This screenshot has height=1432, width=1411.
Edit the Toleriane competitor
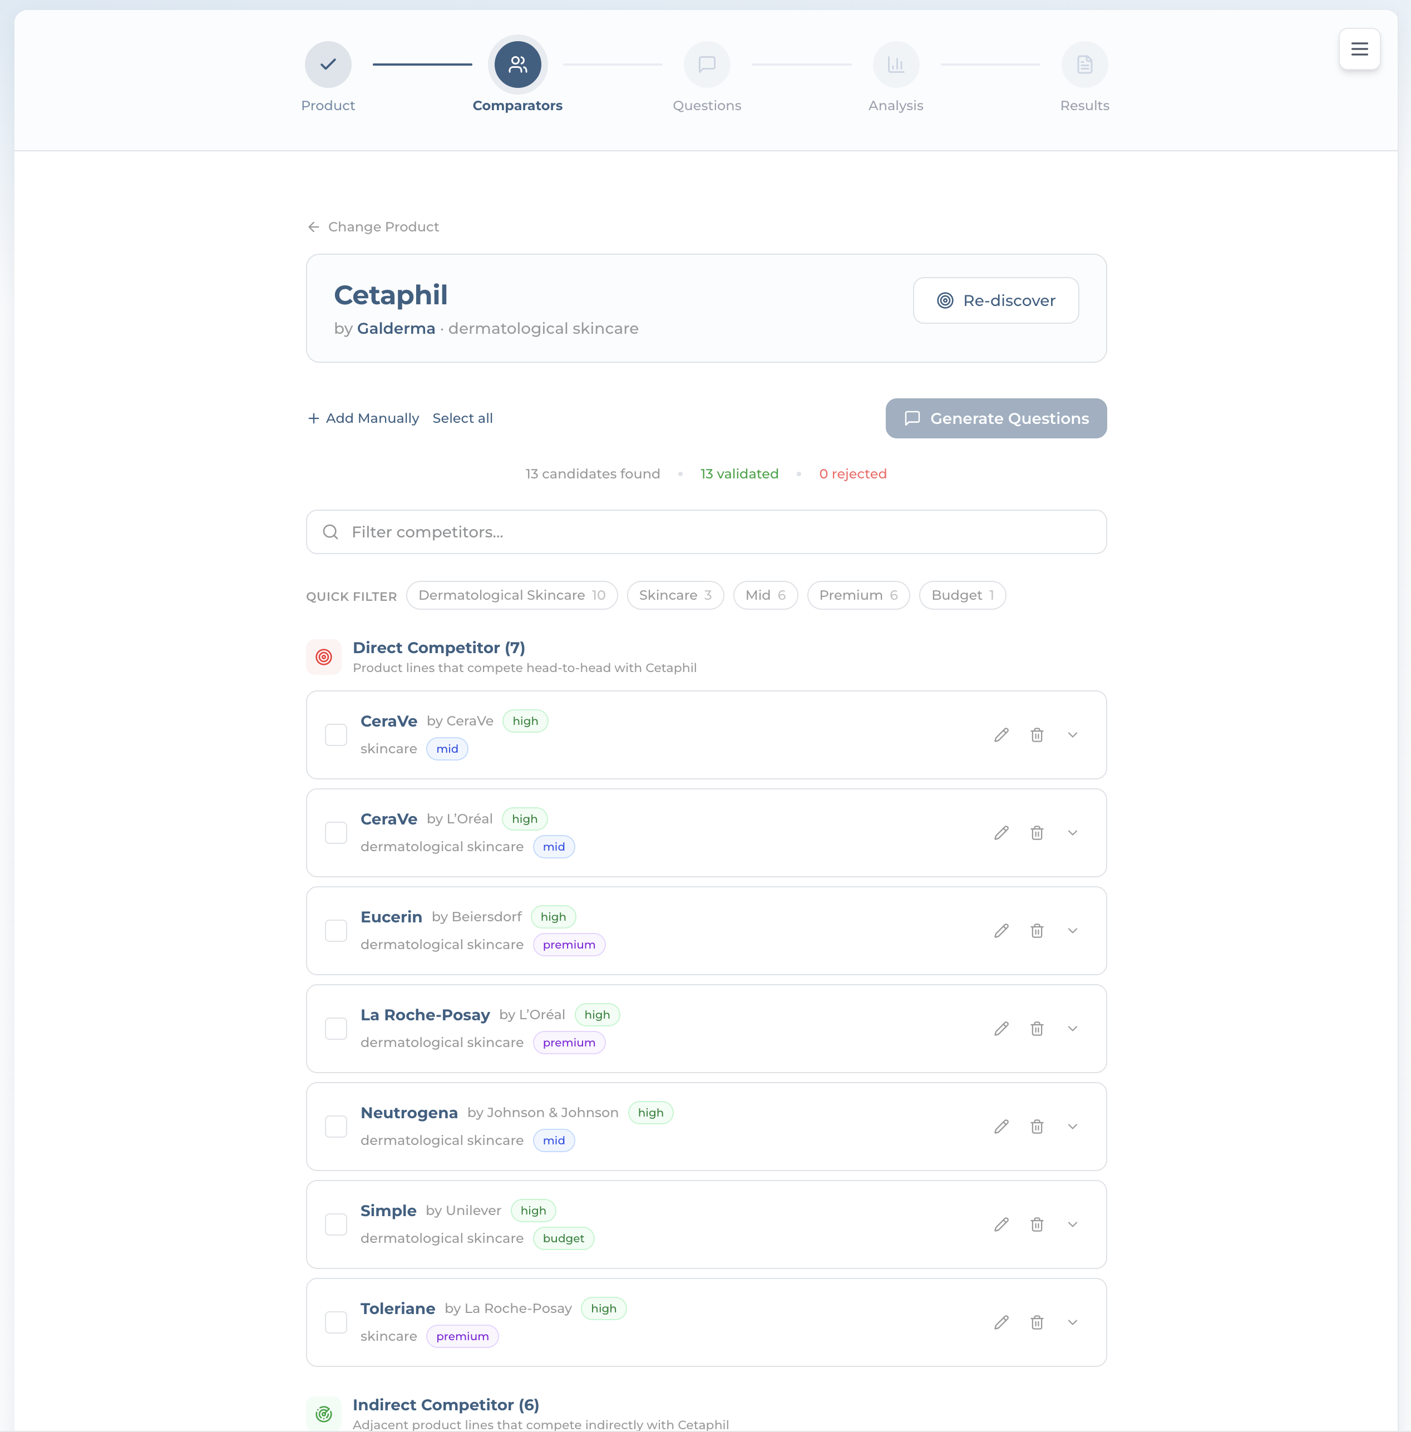(1001, 1322)
